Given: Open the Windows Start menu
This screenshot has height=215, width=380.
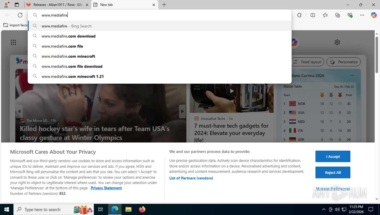Looking at the screenshot, I should pos(6,209).
